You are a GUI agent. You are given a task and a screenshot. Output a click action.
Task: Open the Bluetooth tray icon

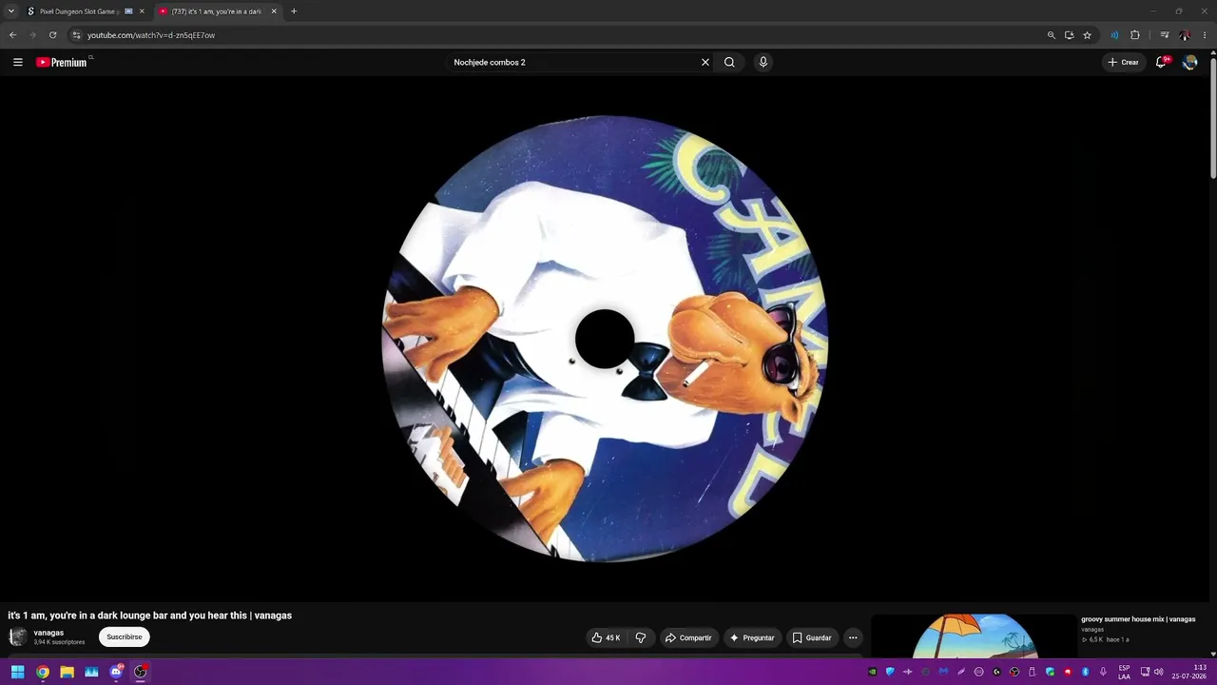[1085, 672]
